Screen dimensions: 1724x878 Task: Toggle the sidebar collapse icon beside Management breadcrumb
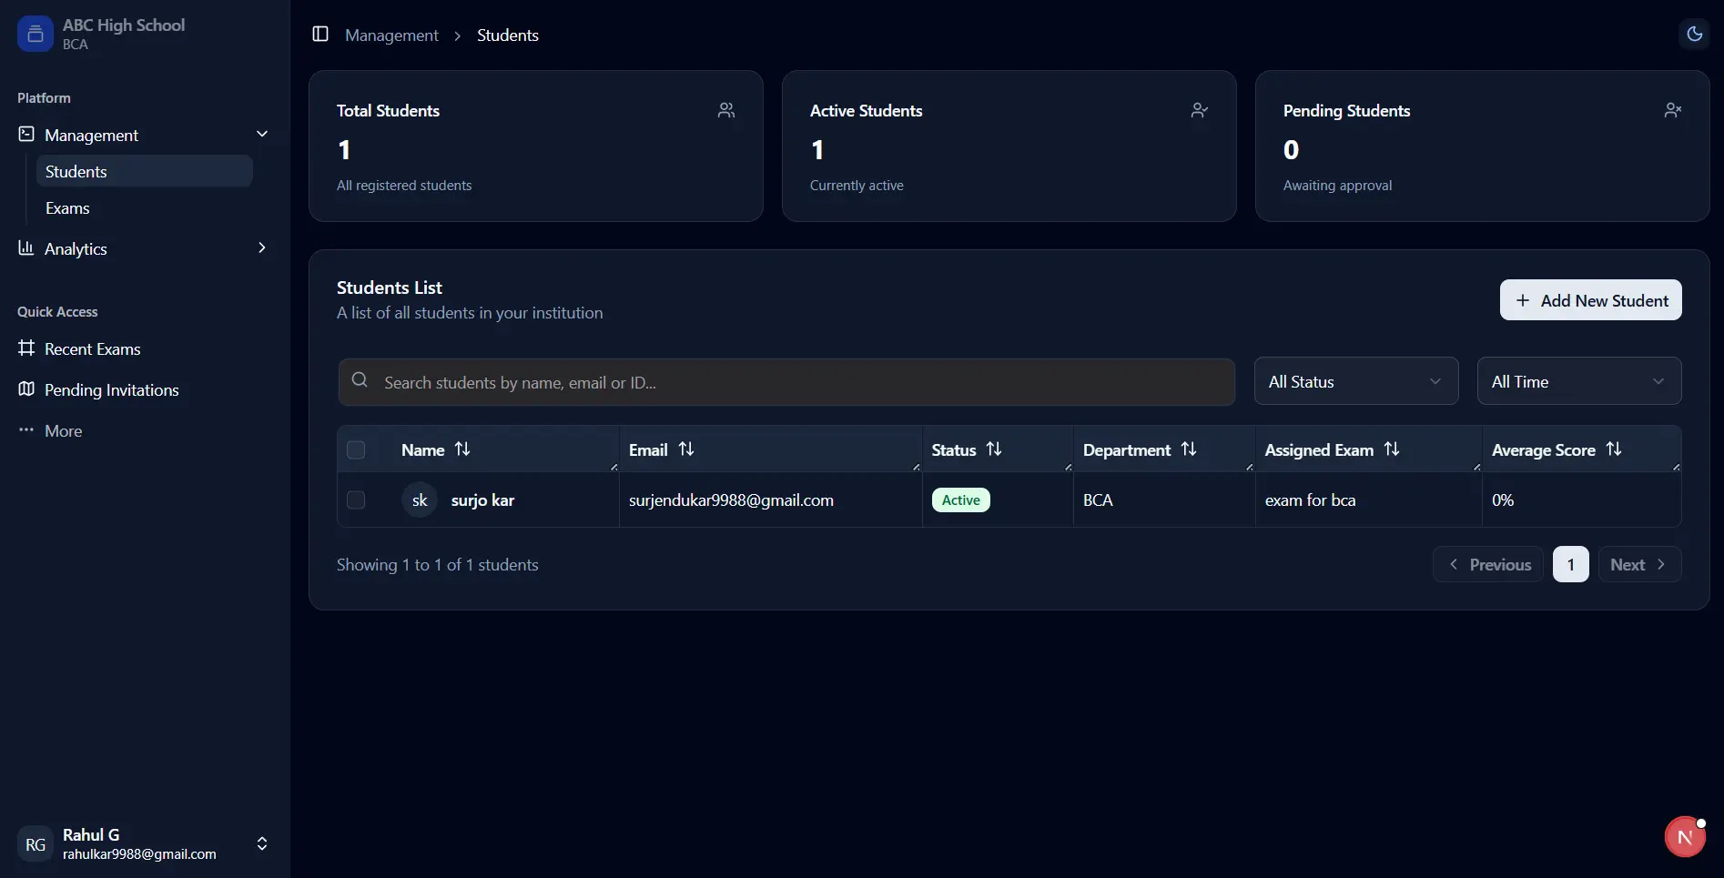[320, 35]
